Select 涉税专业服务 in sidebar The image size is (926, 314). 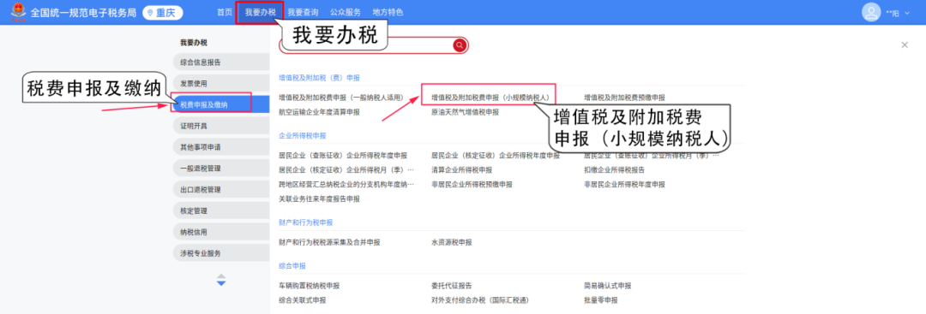(221, 253)
